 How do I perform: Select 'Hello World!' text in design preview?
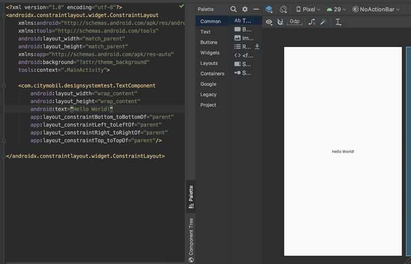coord(343,152)
